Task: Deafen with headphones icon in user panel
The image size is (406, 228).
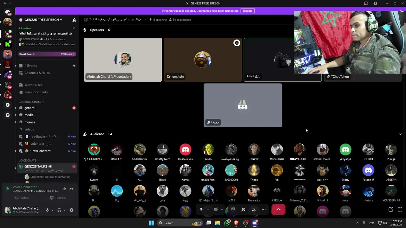Action: (x=59, y=210)
